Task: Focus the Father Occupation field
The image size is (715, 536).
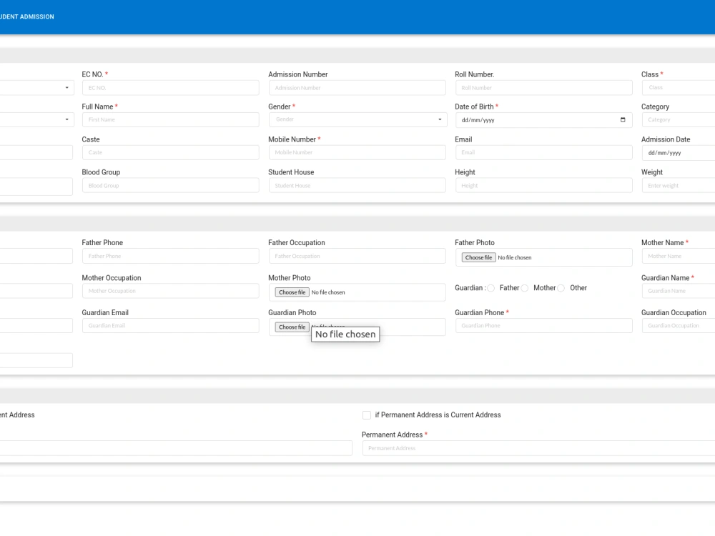Action: tap(357, 256)
